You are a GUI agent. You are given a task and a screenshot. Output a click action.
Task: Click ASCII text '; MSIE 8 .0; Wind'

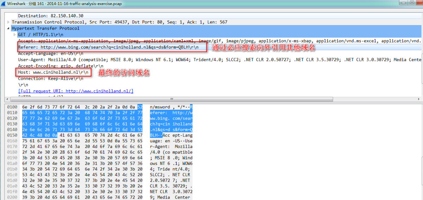171,158
